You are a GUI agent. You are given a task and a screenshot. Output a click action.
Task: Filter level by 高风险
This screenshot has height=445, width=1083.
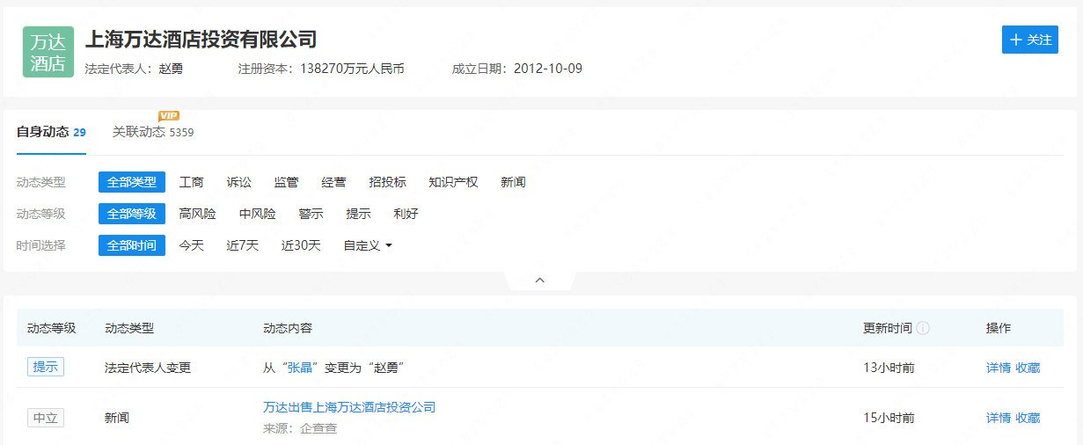[x=198, y=214]
